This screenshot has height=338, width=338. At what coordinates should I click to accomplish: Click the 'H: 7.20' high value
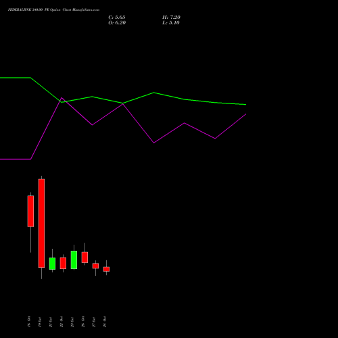coord(171,18)
